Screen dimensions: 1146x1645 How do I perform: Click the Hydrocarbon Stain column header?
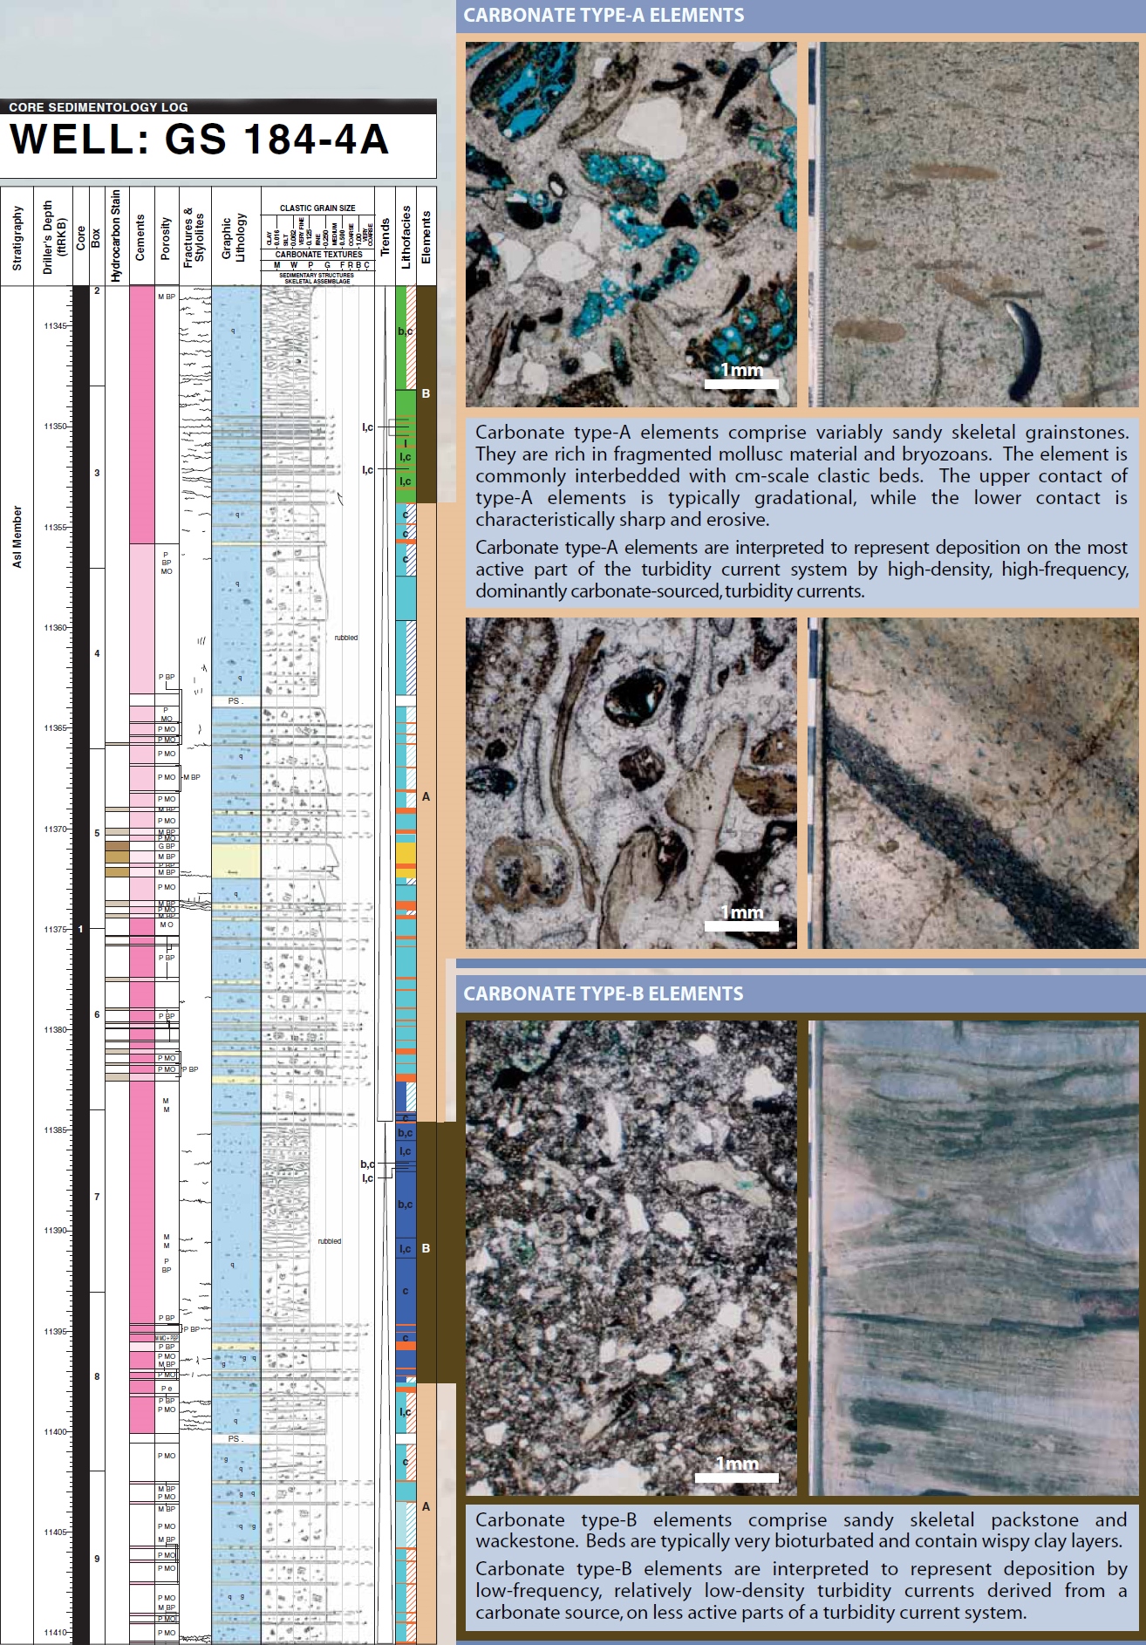116,235
